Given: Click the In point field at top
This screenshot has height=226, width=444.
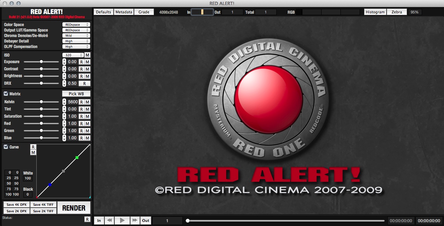Looking at the screenshot, I should click(x=202, y=12).
